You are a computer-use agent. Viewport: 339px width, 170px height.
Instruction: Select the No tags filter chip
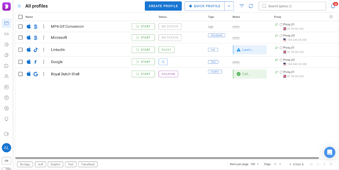point(25,164)
